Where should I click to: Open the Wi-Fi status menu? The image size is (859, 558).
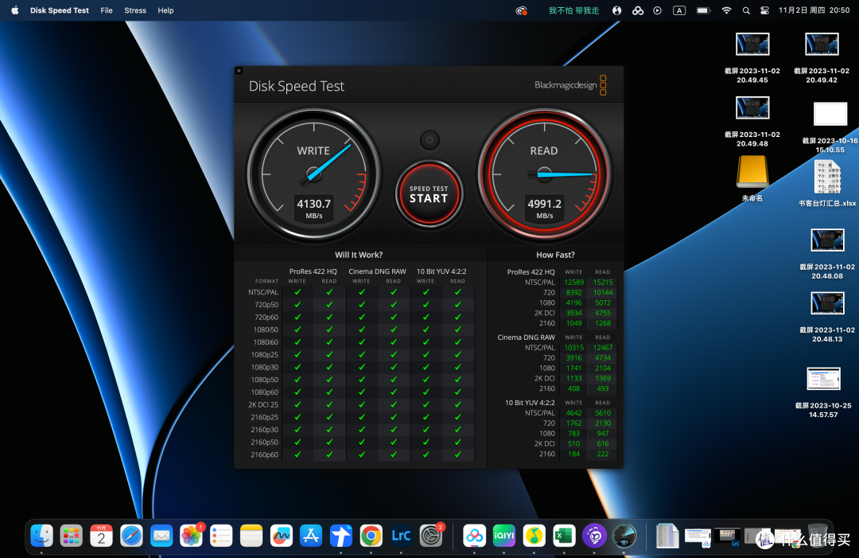click(726, 10)
